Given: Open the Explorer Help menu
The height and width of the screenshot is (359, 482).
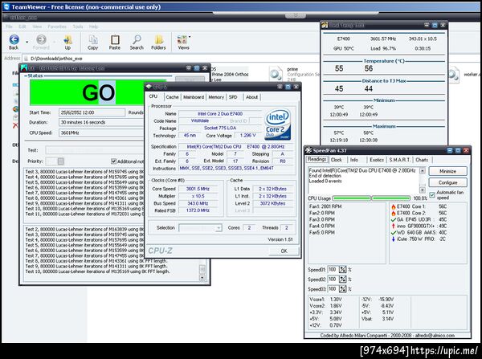Looking at the screenshot, I should pos(93,27).
